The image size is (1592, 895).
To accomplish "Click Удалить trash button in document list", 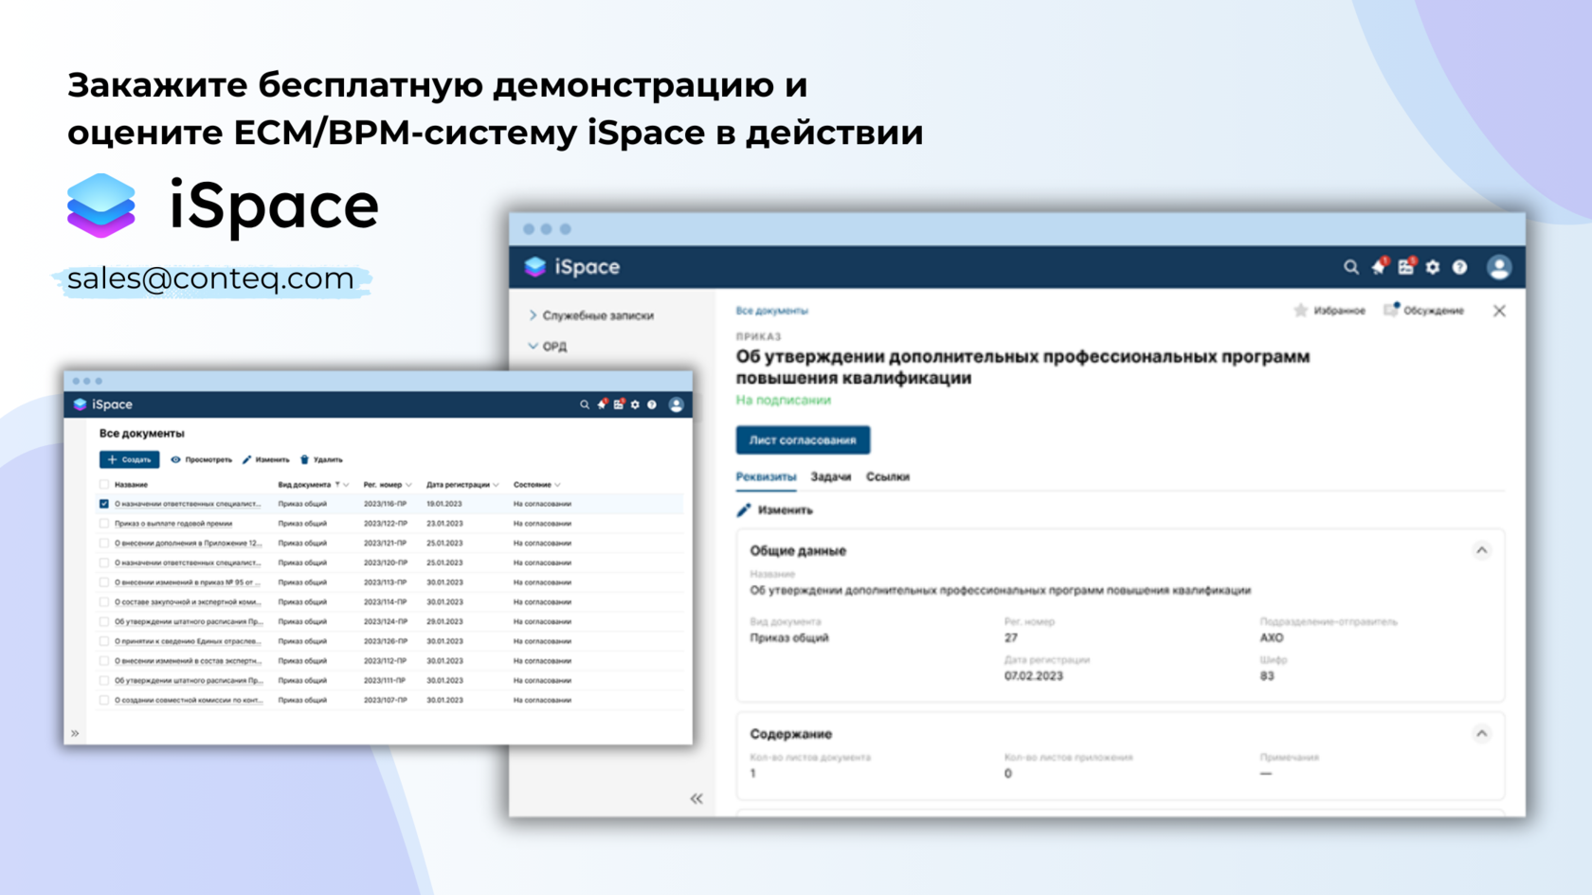I will click(321, 459).
